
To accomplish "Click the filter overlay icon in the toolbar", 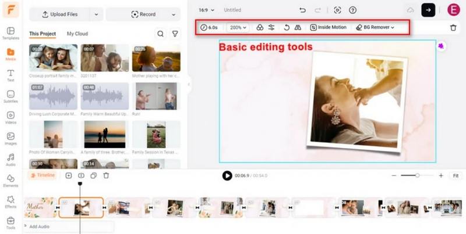I will tap(260, 27).
